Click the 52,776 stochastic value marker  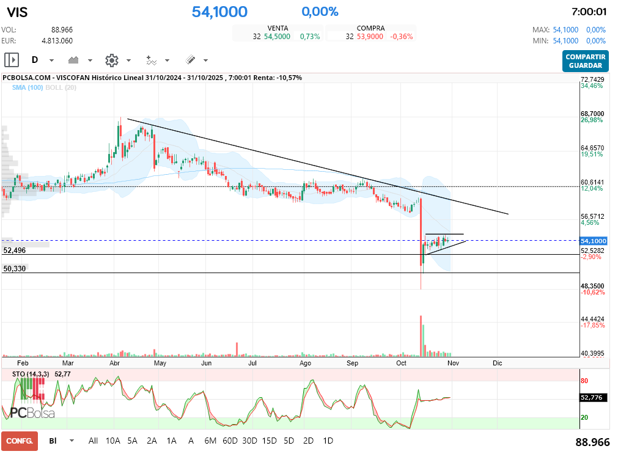tap(592, 398)
